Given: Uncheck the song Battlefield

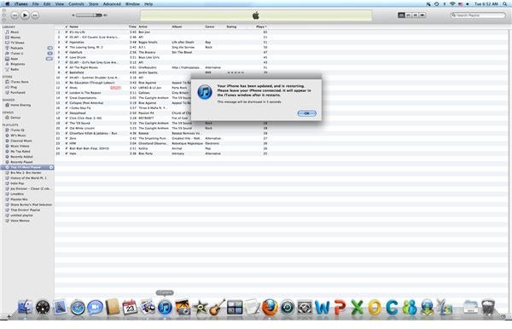Looking at the screenshot, I should click(67, 72).
